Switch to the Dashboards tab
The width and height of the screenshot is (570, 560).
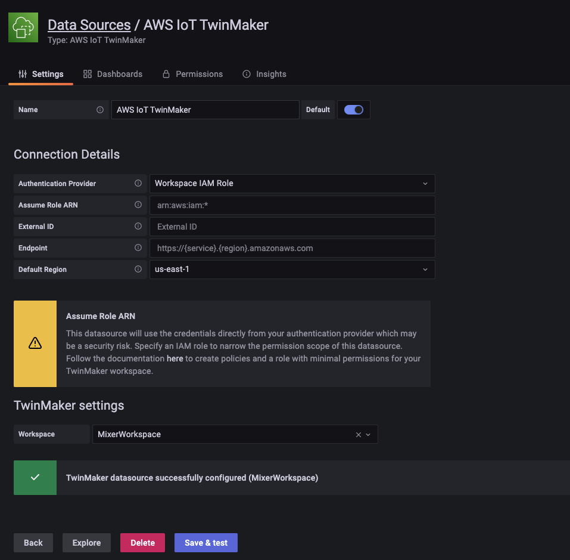113,74
